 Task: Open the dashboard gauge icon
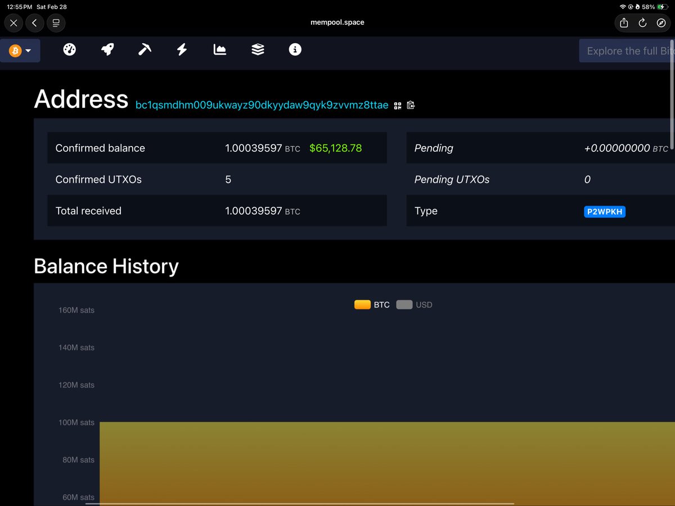70,49
